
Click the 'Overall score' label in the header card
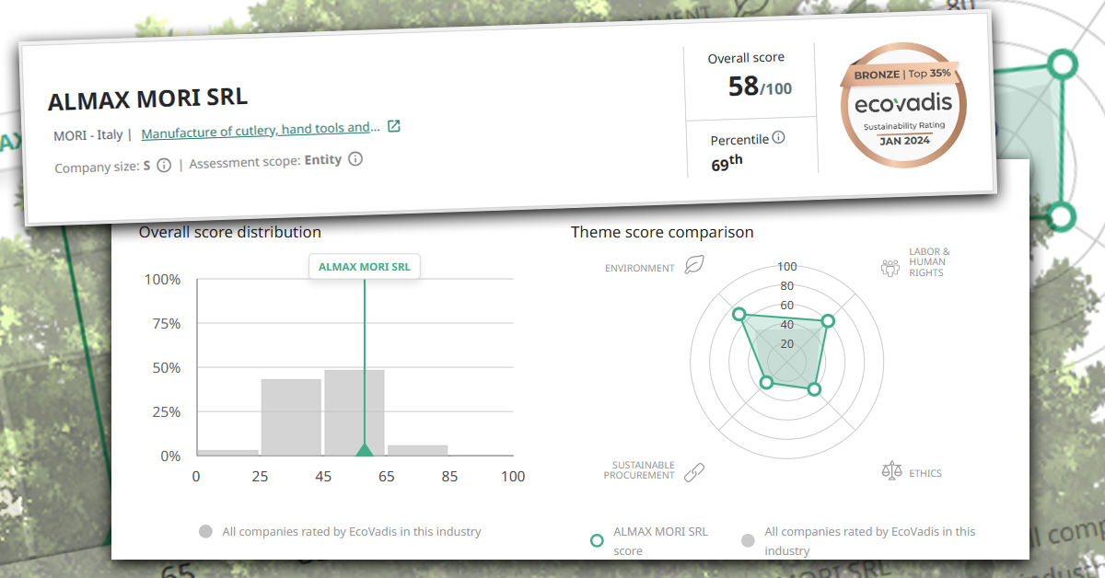(746, 58)
